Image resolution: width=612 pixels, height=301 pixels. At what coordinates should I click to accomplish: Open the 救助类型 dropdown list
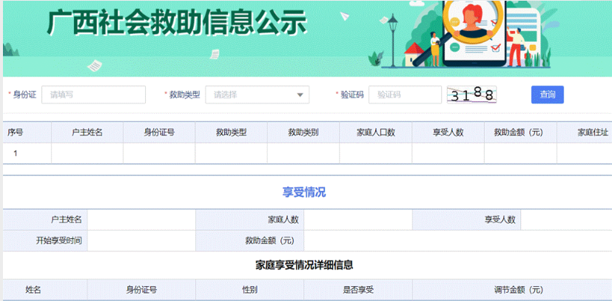click(257, 95)
